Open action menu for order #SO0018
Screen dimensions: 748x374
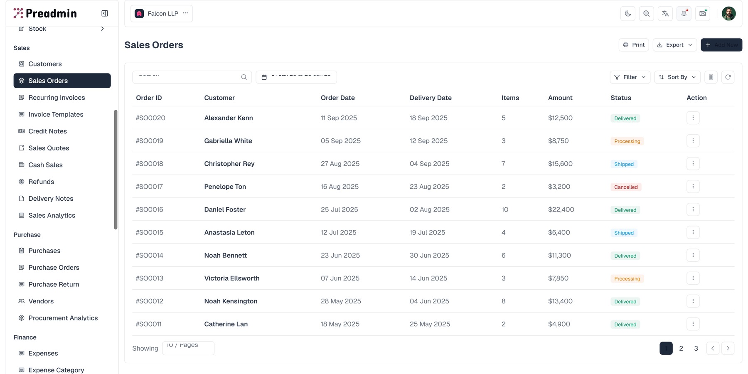[693, 163]
